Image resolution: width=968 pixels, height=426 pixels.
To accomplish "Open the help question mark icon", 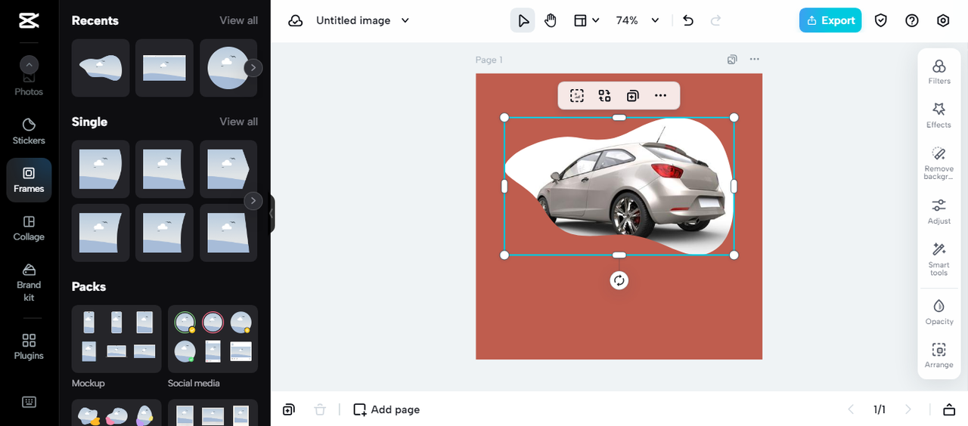I will coord(912,20).
